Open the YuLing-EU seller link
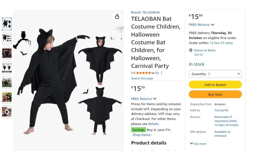 point(221,110)
